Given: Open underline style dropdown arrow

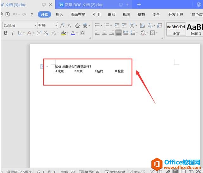Looking at the screenshot, I should (x=24, y=33).
